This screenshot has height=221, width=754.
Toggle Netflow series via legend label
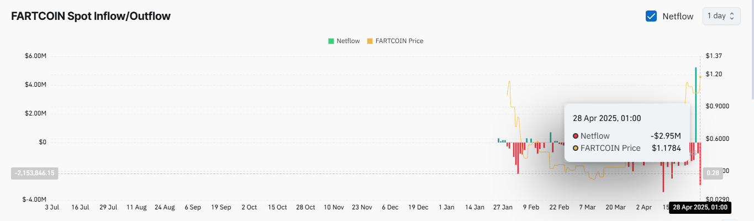click(348, 41)
